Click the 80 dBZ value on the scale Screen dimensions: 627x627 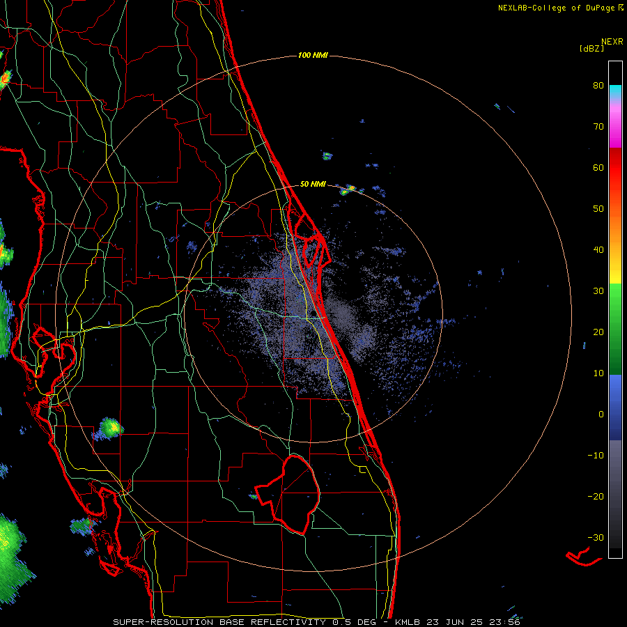(598, 85)
